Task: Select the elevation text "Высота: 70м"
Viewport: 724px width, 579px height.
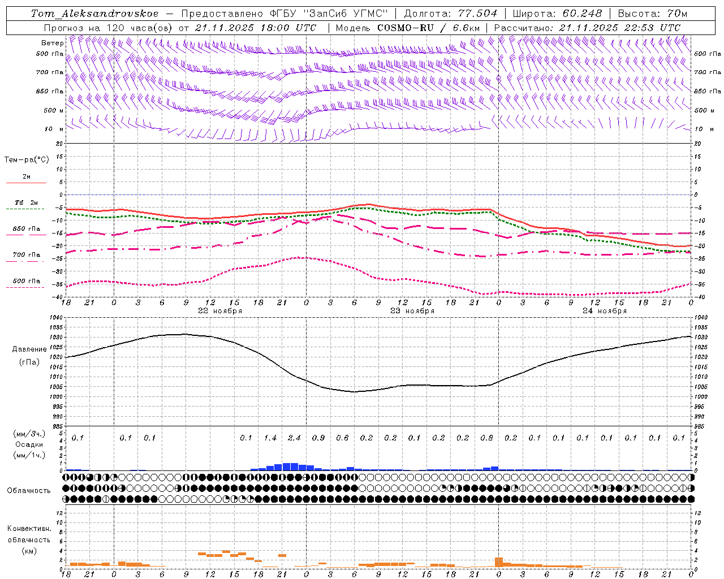Action: 652,14
